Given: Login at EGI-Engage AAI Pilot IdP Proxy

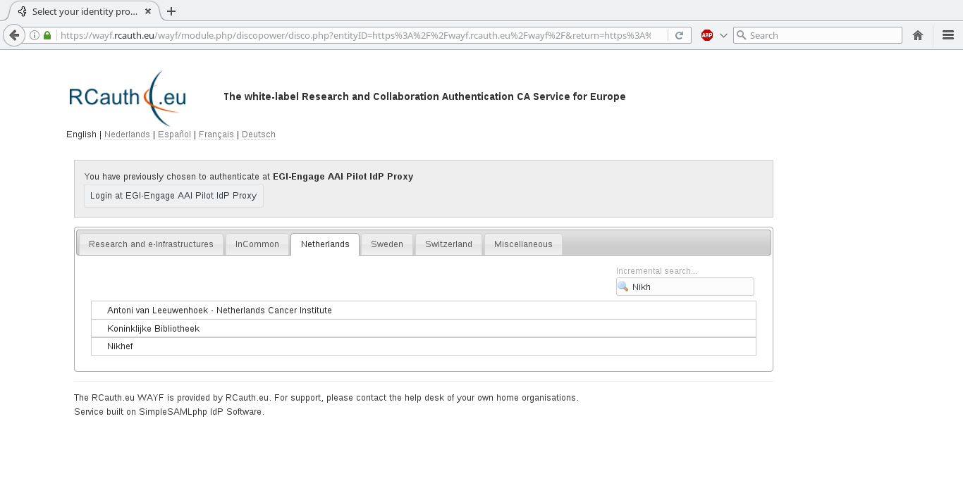Looking at the screenshot, I should tap(173, 196).
